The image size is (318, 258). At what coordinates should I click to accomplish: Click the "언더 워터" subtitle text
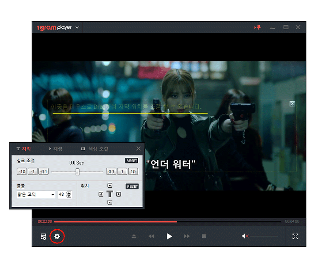click(170, 164)
